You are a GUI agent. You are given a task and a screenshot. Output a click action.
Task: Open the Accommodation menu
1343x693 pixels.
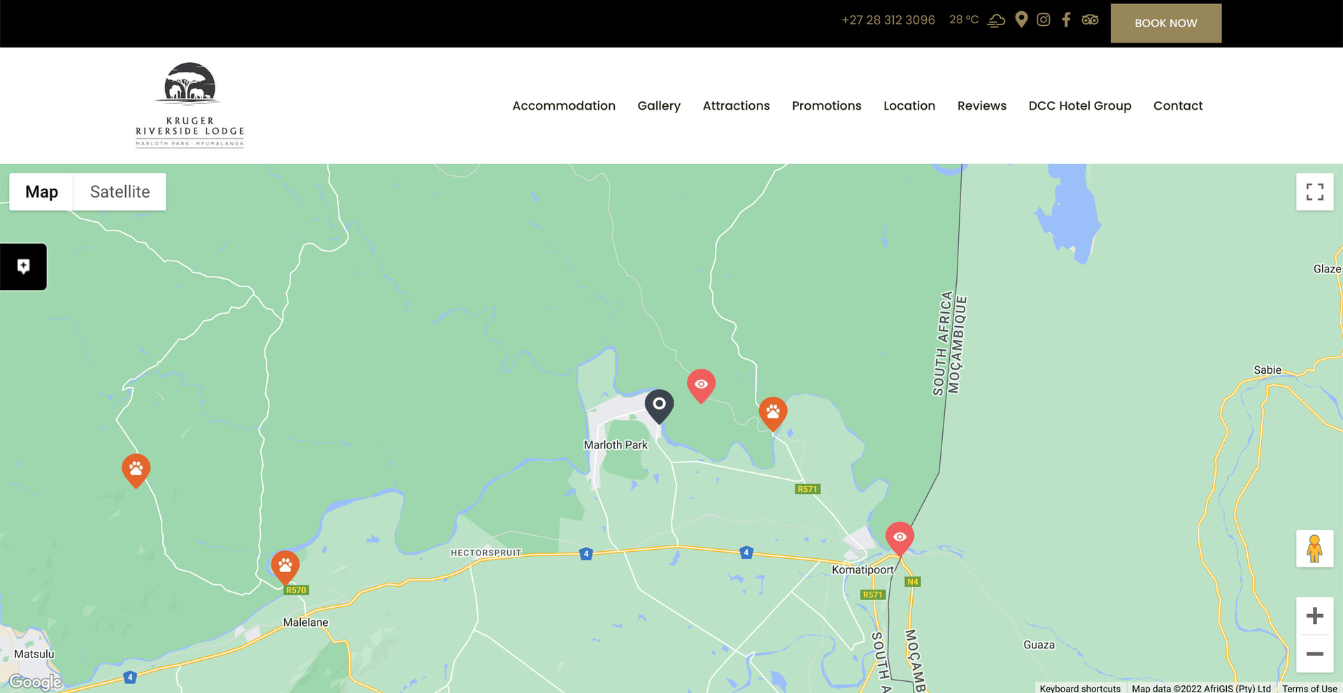pyautogui.click(x=564, y=105)
